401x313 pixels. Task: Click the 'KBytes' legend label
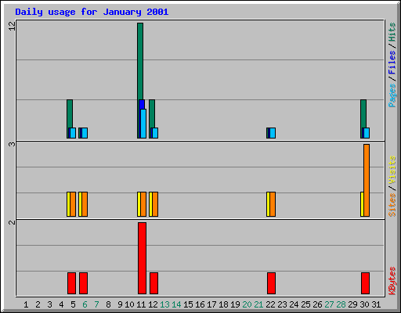pyautogui.click(x=392, y=281)
